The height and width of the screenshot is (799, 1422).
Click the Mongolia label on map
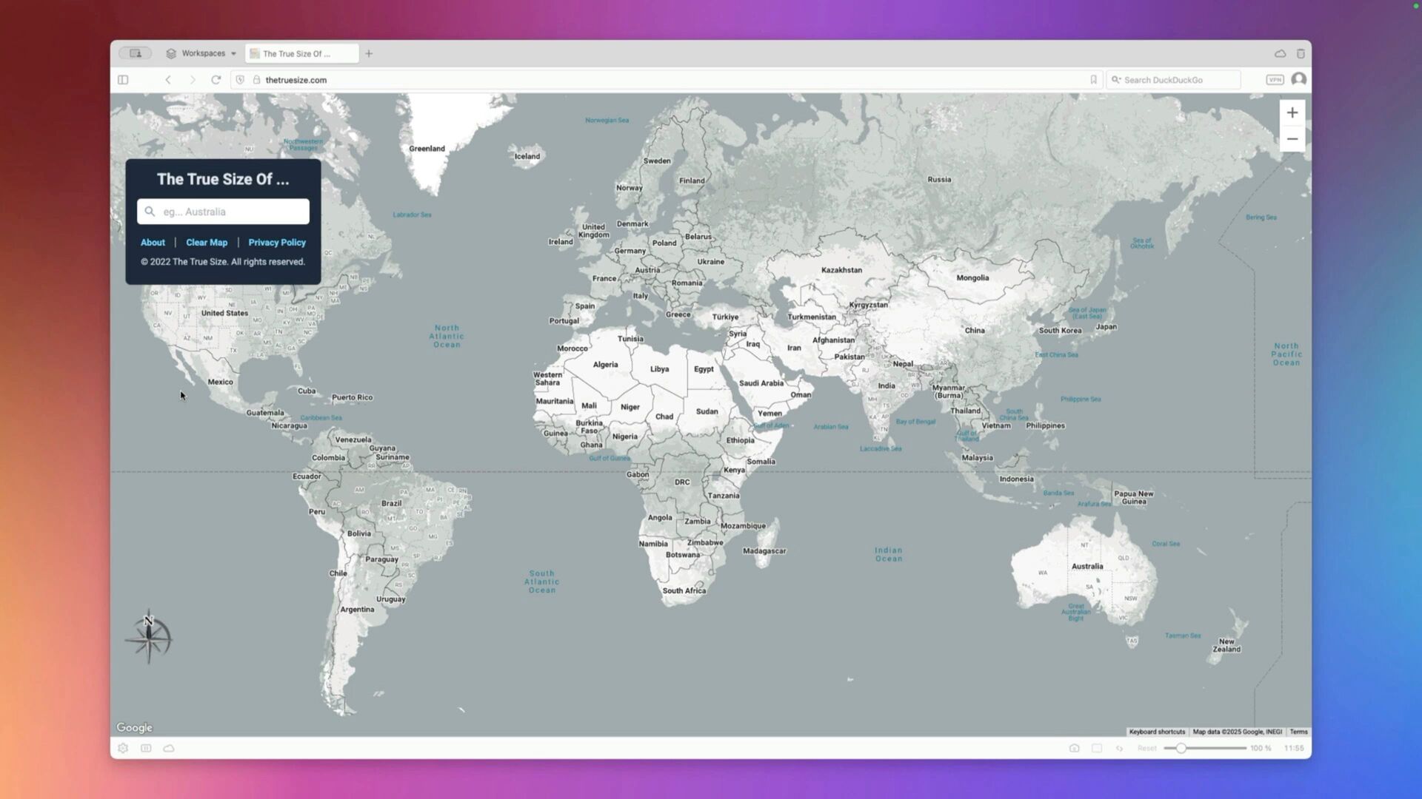point(972,278)
